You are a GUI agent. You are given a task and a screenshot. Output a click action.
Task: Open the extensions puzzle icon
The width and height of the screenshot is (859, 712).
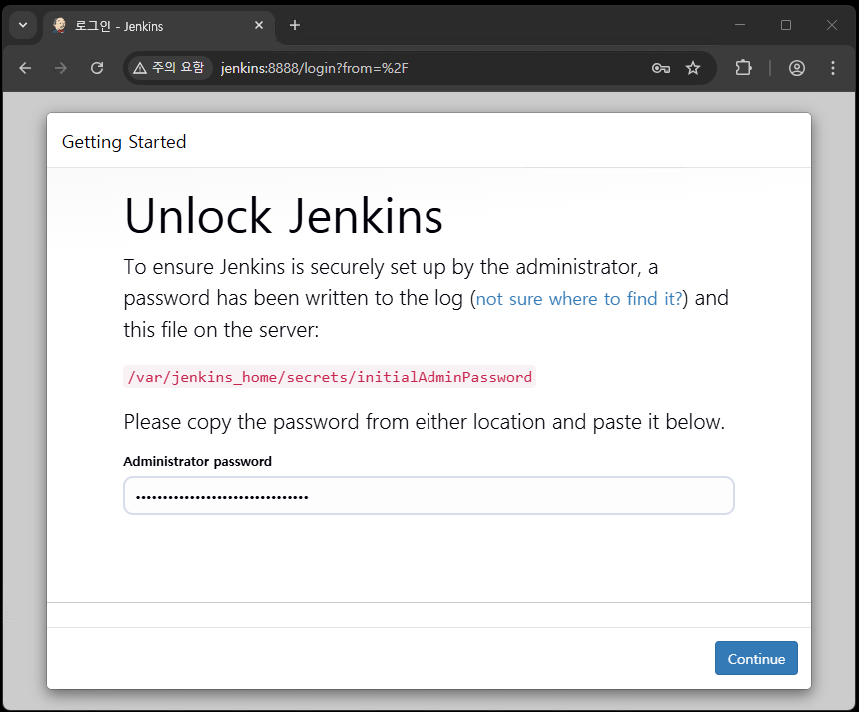[x=743, y=68]
